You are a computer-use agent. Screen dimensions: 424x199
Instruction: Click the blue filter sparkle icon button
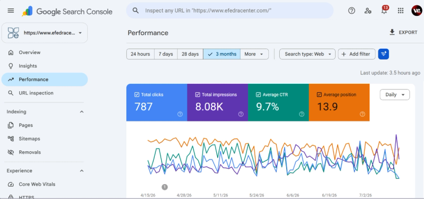click(x=383, y=54)
